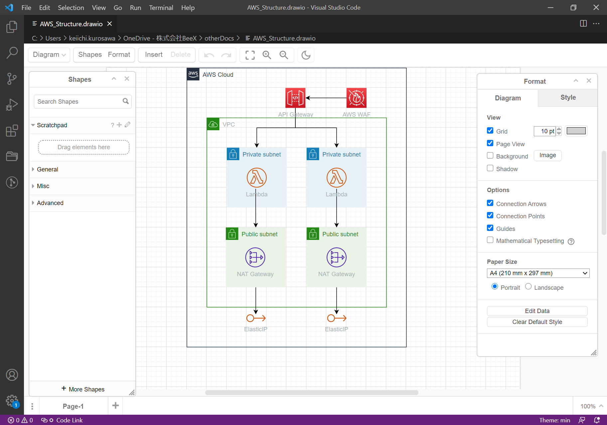Click the More Shapes button

[x=82, y=389]
